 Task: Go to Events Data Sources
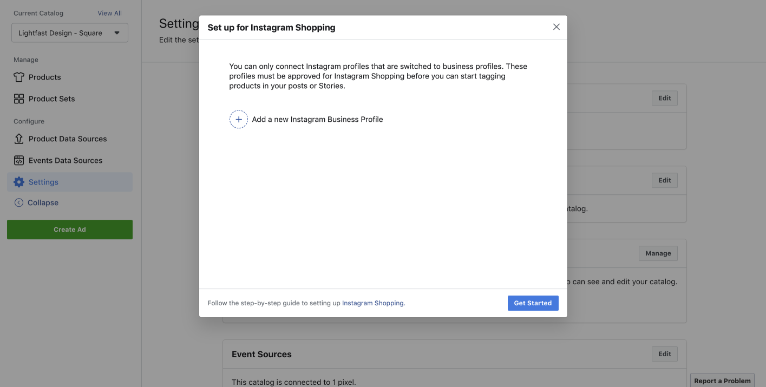[x=66, y=160]
